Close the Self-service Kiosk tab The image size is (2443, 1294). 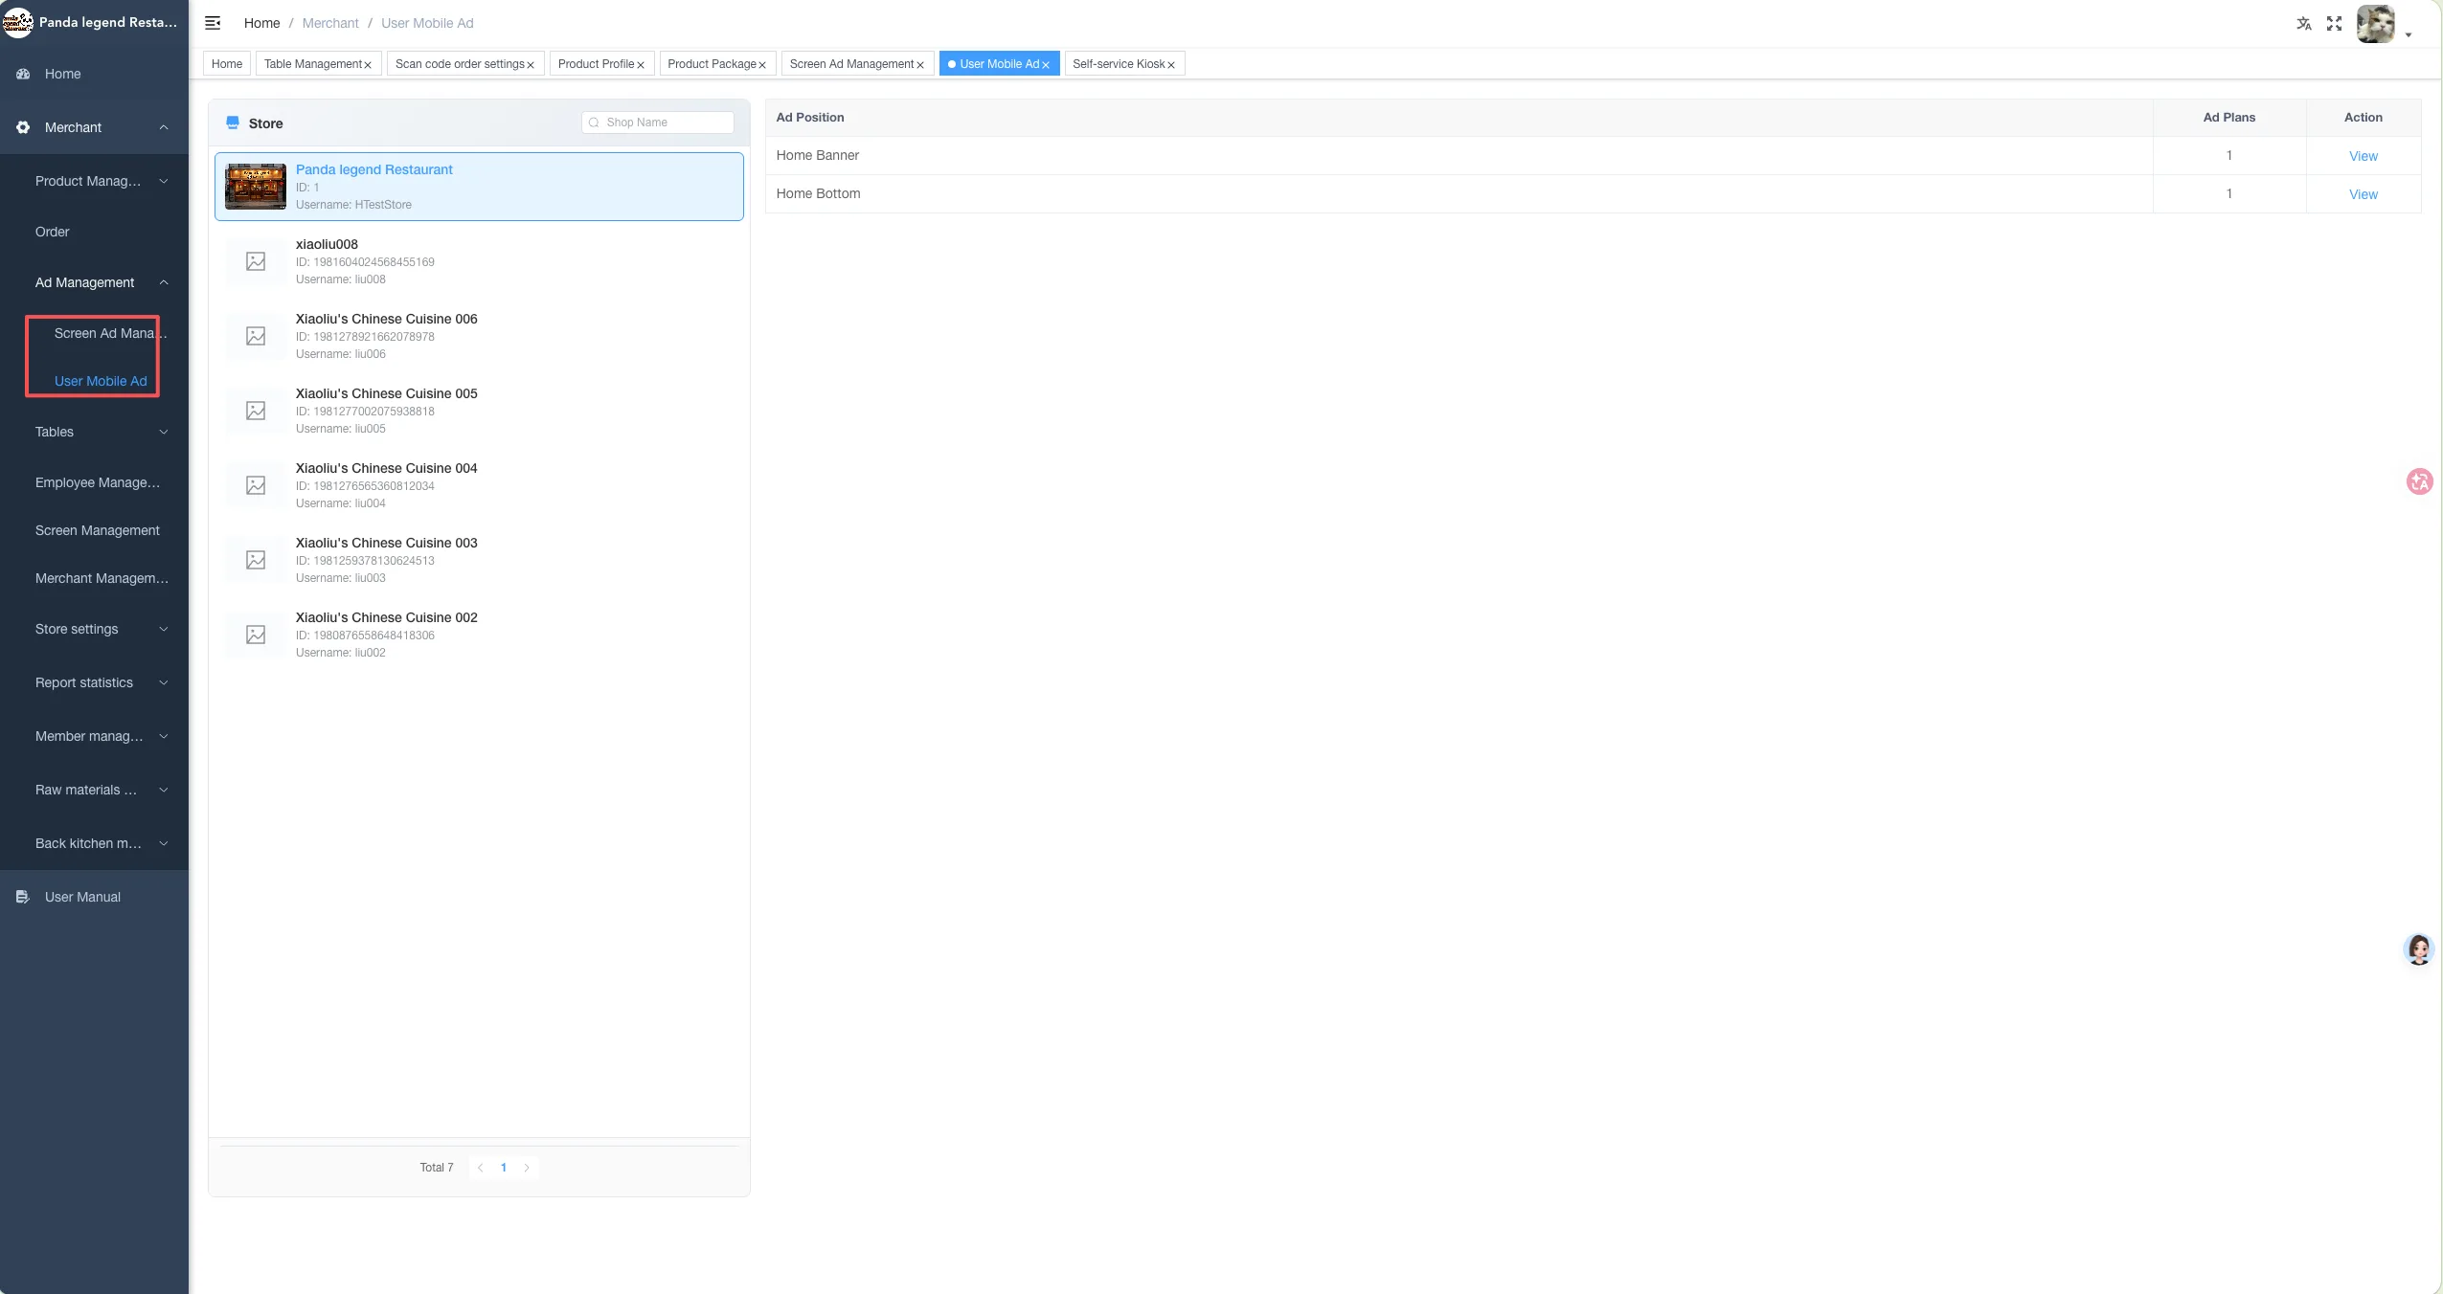click(1171, 65)
